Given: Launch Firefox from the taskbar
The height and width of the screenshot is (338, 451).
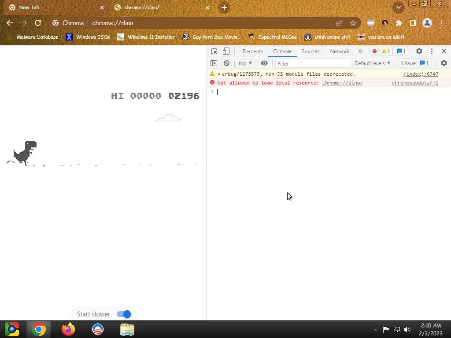Looking at the screenshot, I should [x=68, y=329].
